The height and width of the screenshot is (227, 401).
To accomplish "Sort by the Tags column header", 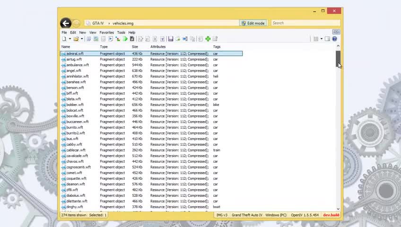I will (217, 47).
